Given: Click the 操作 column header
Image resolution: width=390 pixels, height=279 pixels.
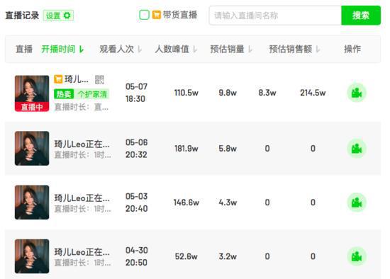Looking at the screenshot, I should tap(352, 49).
